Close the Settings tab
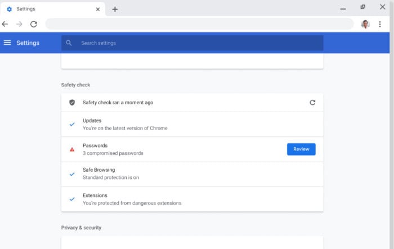Viewport: 394px width, 249px height. point(98,10)
